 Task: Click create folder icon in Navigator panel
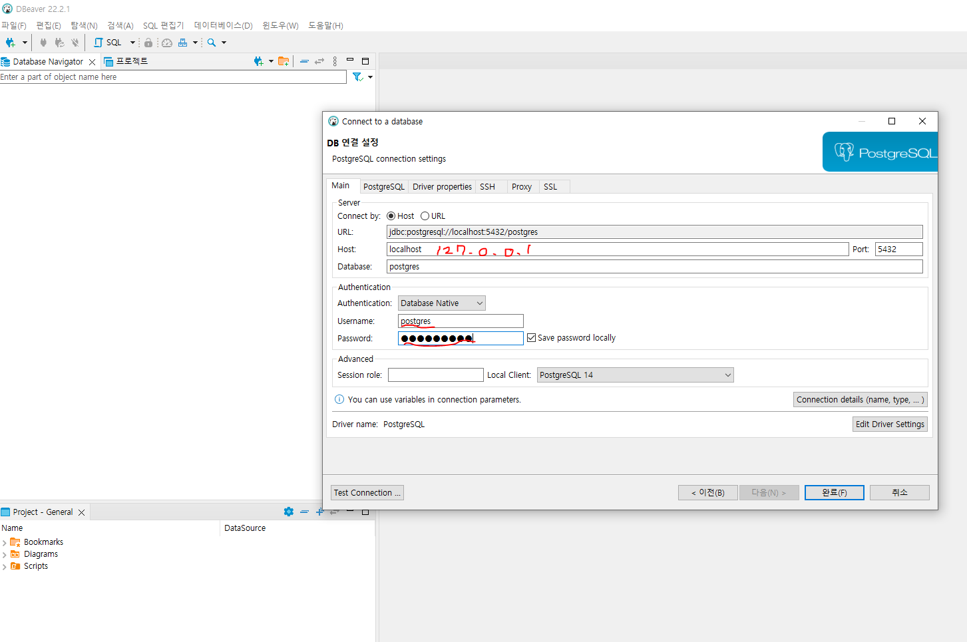(284, 61)
